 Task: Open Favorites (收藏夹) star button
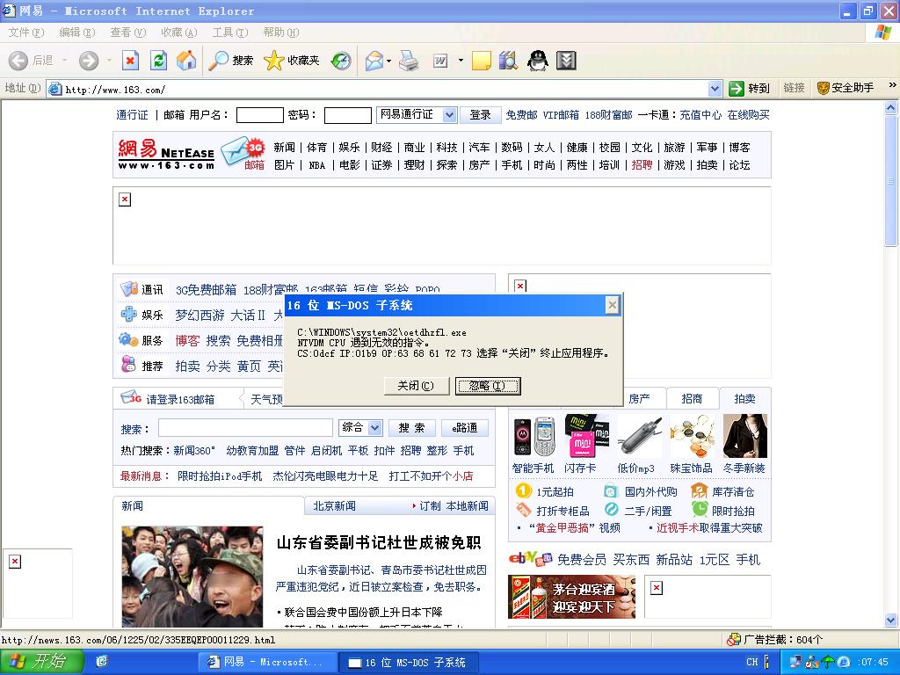coord(291,61)
